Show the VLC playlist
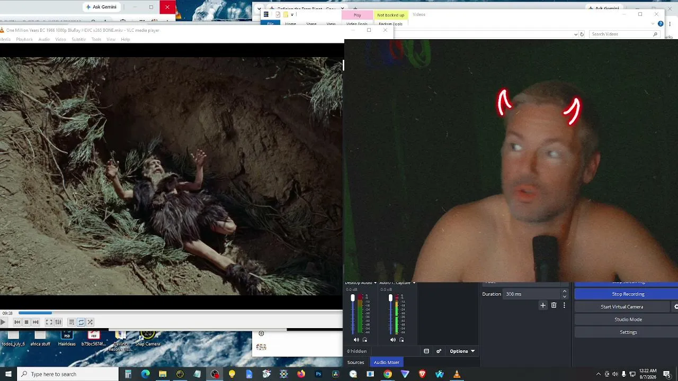 click(72, 322)
